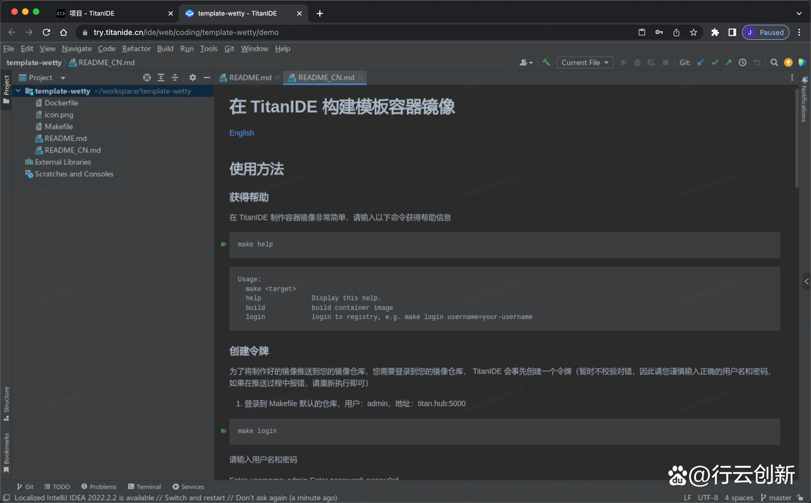
Task: Click the Git push arrow icon
Action: pyautogui.click(x=728, y=63)
